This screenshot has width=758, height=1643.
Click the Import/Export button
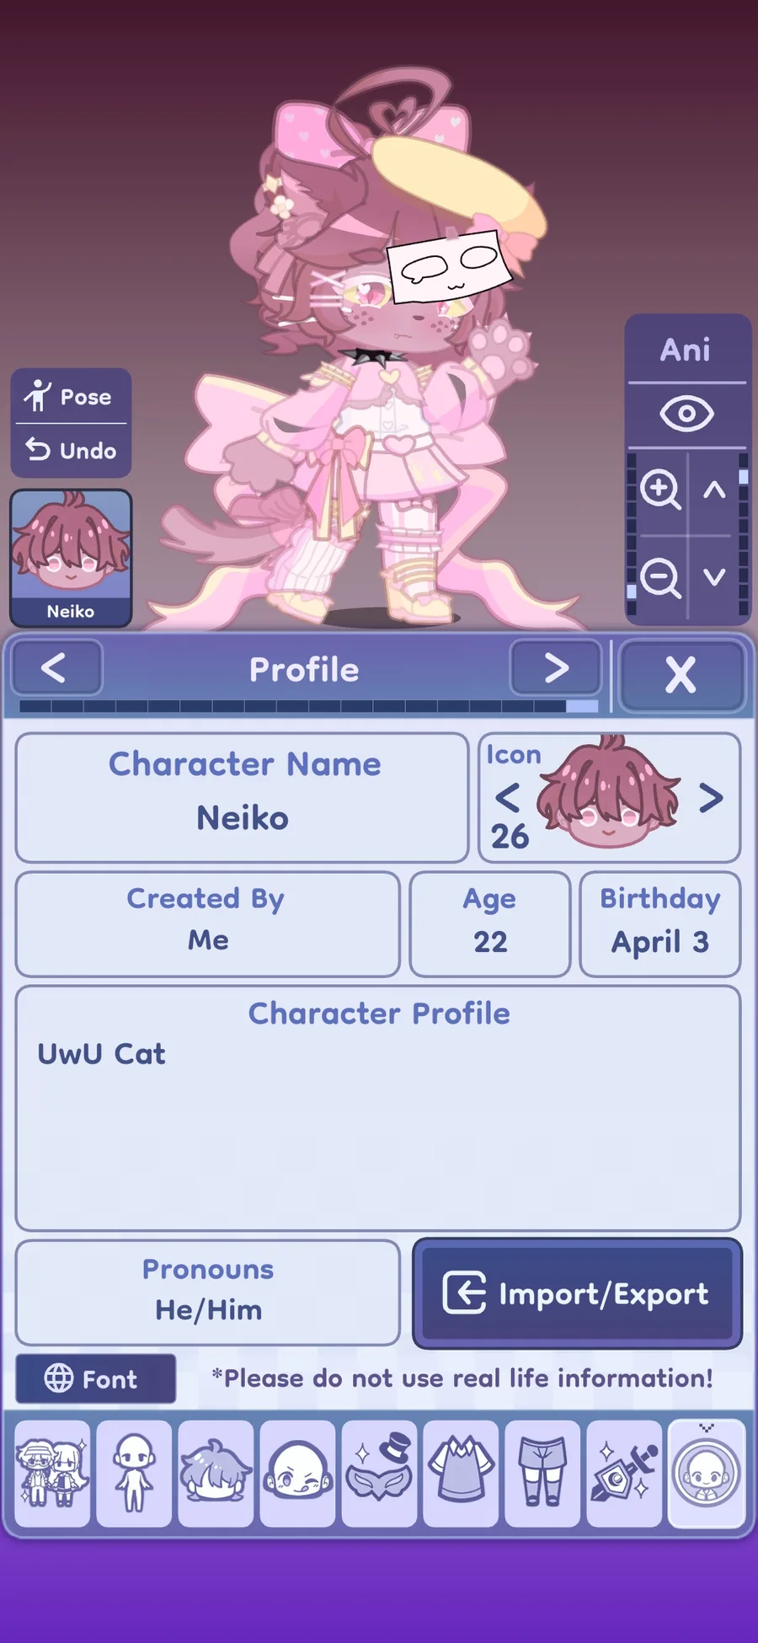point(577,1293)
